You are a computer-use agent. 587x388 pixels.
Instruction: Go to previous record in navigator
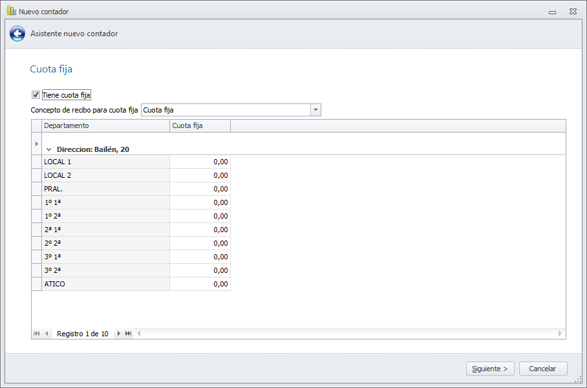click(47, 334)
